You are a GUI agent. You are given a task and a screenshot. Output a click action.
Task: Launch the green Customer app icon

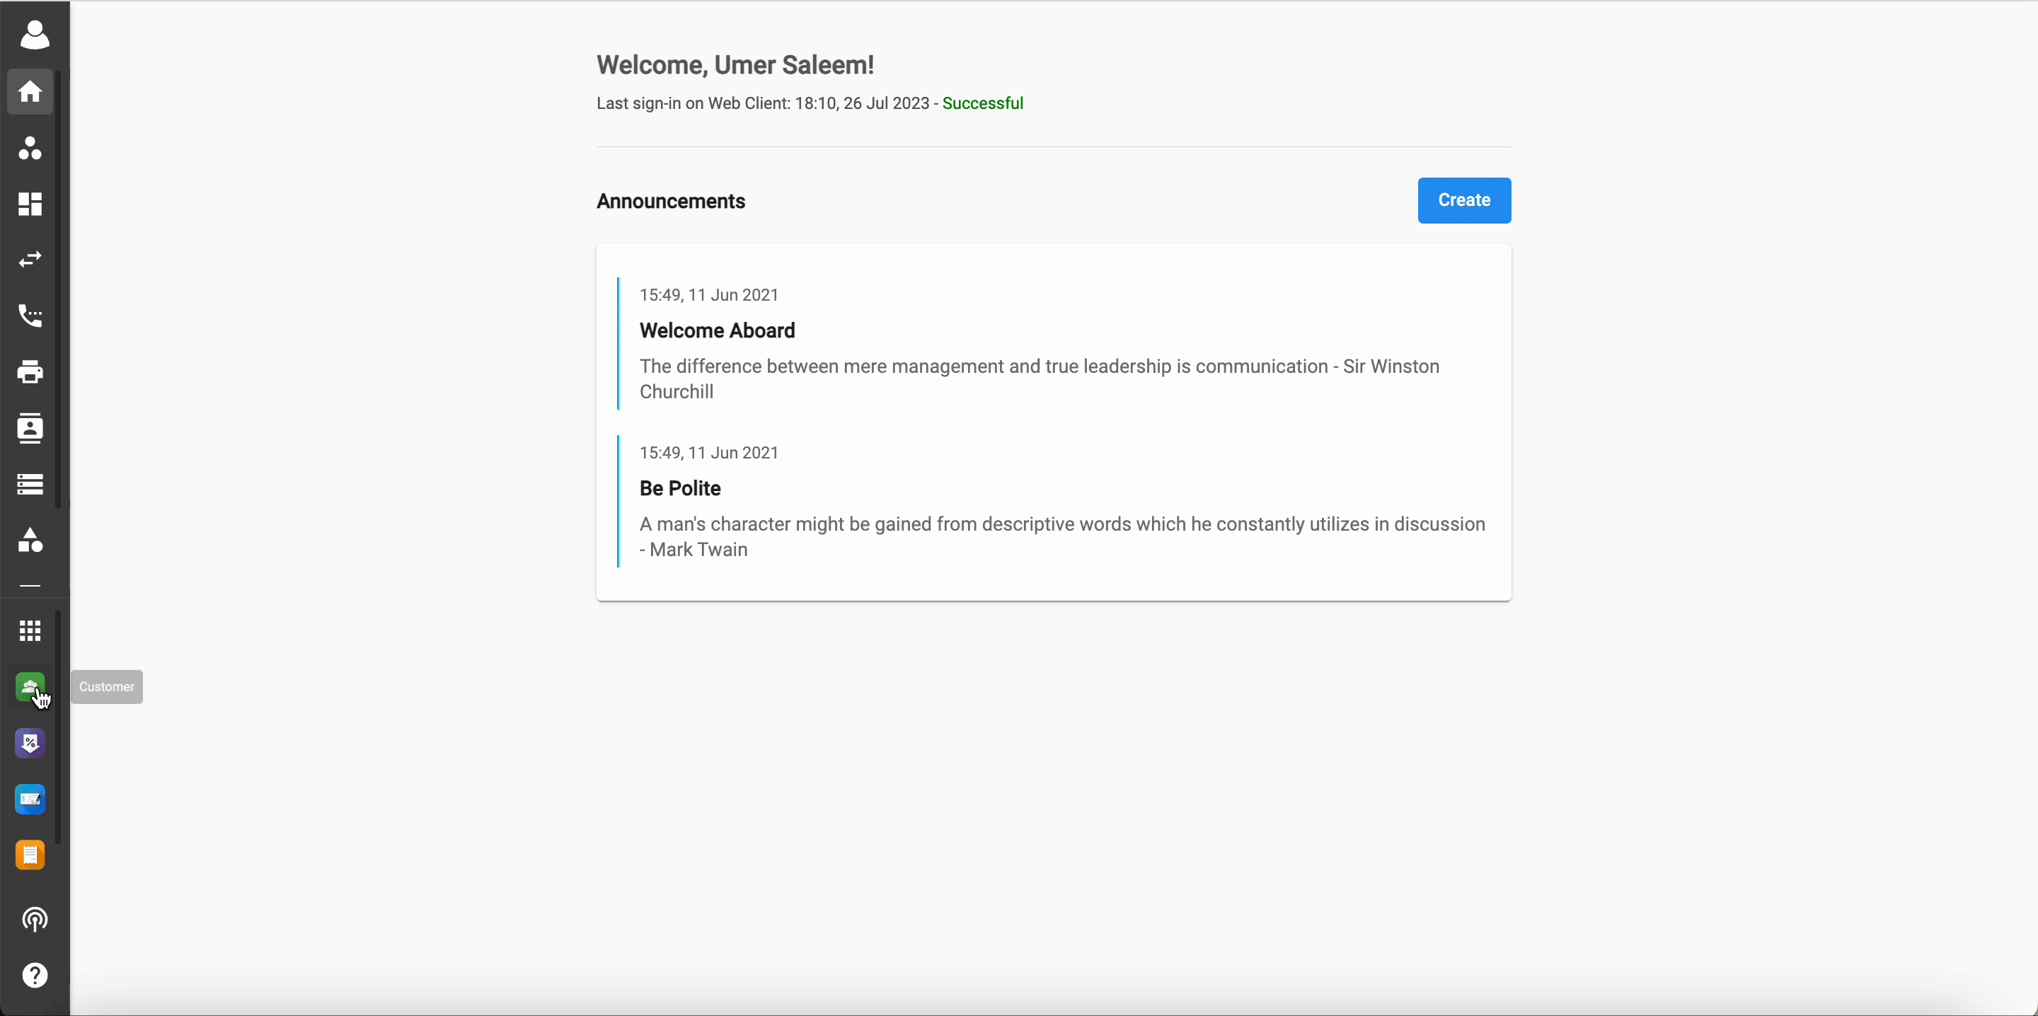pyautogui.click(x=30, y=687)
